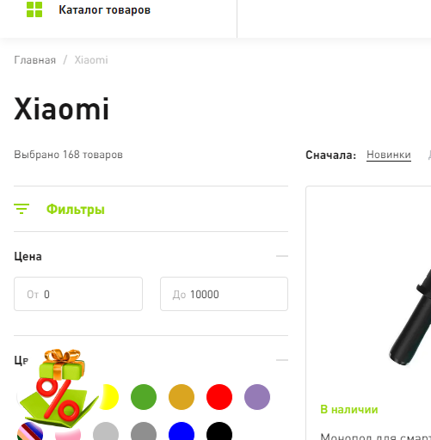Focus the До maximum price field
431x440 pixels.
coord(224,294)
